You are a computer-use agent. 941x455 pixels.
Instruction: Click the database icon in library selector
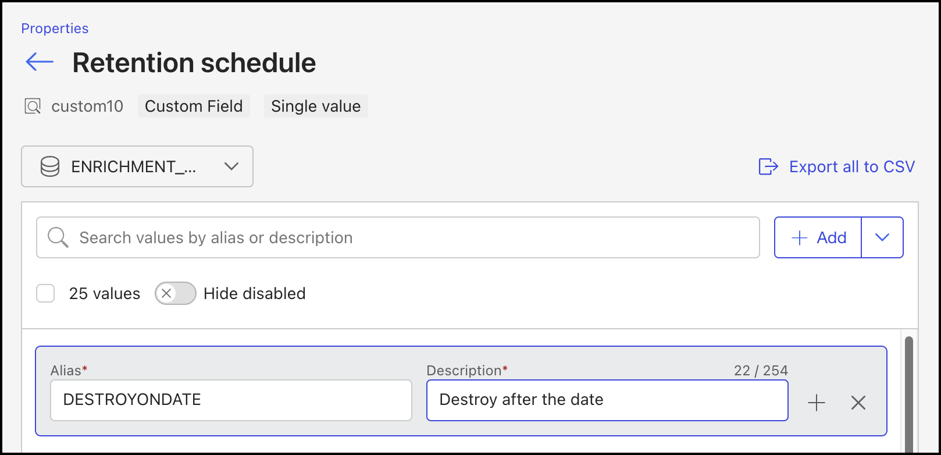(50, 167)
